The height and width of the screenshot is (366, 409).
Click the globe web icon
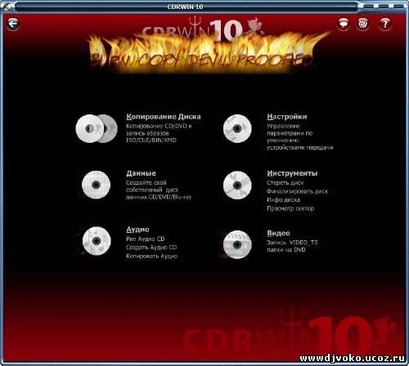point(362,24)
